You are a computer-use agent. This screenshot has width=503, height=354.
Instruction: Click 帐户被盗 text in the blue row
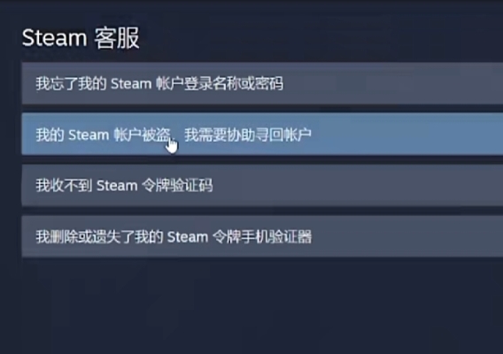click(x=142, y=135)
